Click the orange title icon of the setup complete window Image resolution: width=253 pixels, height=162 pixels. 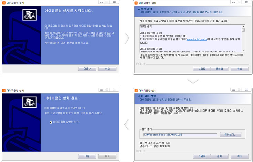4,90
